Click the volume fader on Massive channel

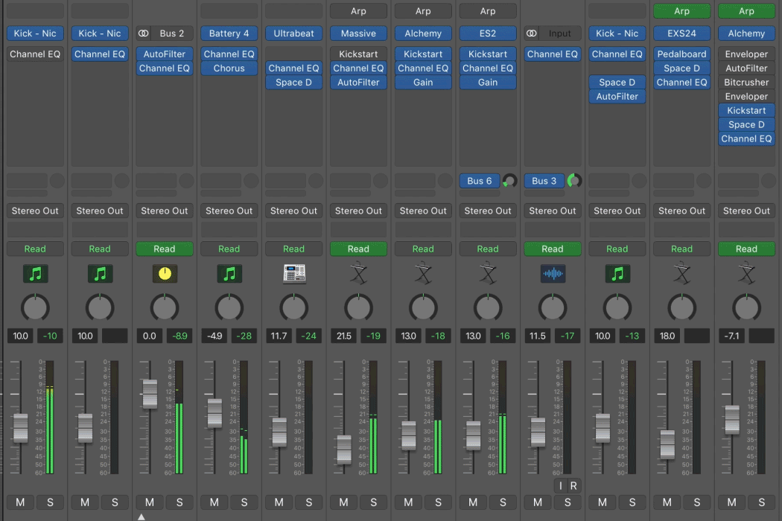343,450
